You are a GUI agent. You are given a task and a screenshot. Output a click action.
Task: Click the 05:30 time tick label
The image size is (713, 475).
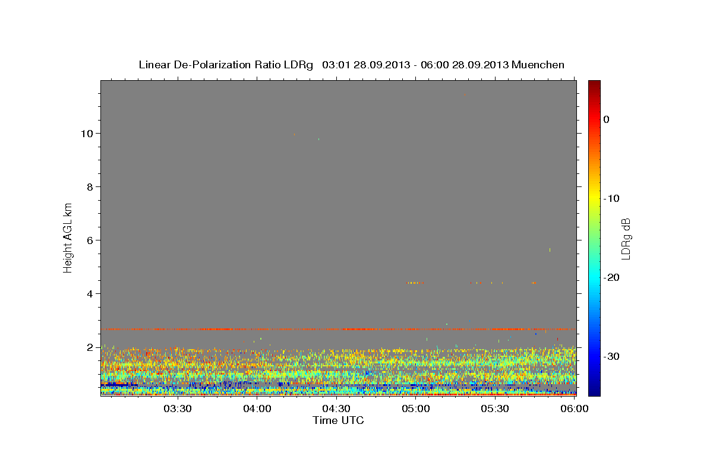click(496, 408)
